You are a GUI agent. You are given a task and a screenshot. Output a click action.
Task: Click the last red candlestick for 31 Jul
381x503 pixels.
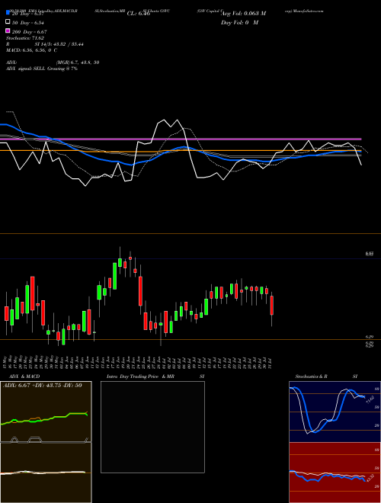click(x=271, y=306)
